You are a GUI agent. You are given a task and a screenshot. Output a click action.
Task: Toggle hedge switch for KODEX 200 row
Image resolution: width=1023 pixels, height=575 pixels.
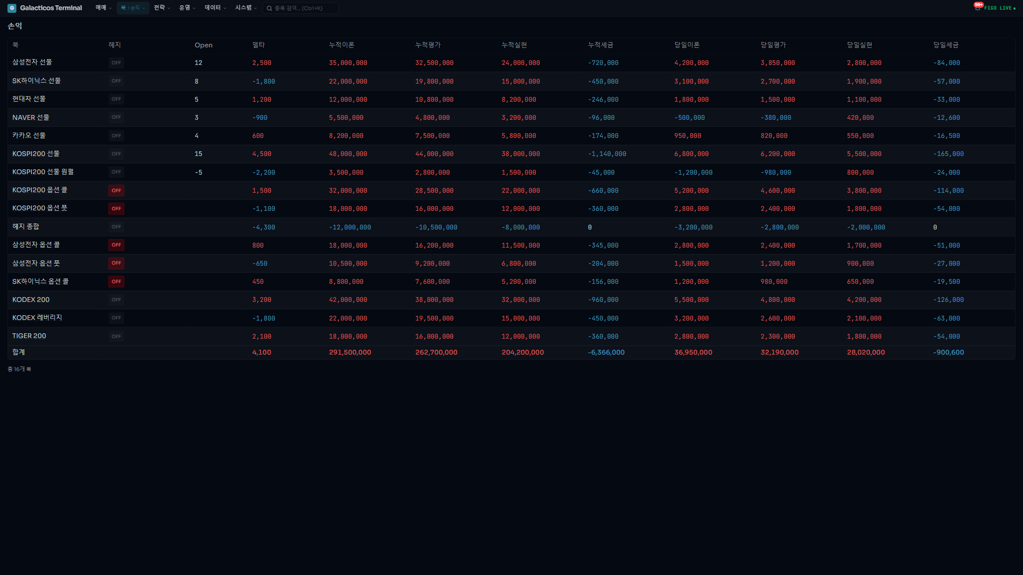click(x=116, y=300)
